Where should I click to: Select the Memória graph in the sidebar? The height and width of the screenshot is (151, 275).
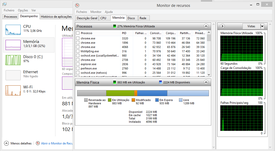pos(13,45)
